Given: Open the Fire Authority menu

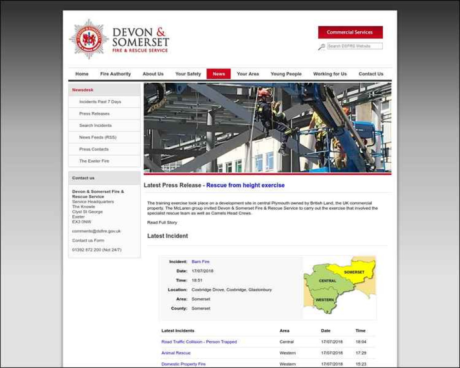Looking at the screenshot, I should [115, 74].
